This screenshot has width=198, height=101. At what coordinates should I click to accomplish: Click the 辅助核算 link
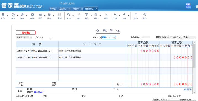pos(188,89)
